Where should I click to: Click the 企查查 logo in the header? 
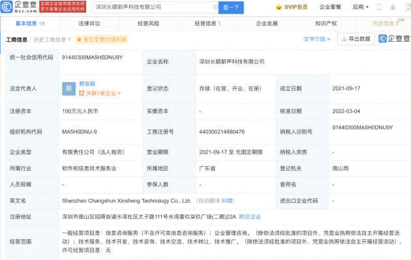19,7
